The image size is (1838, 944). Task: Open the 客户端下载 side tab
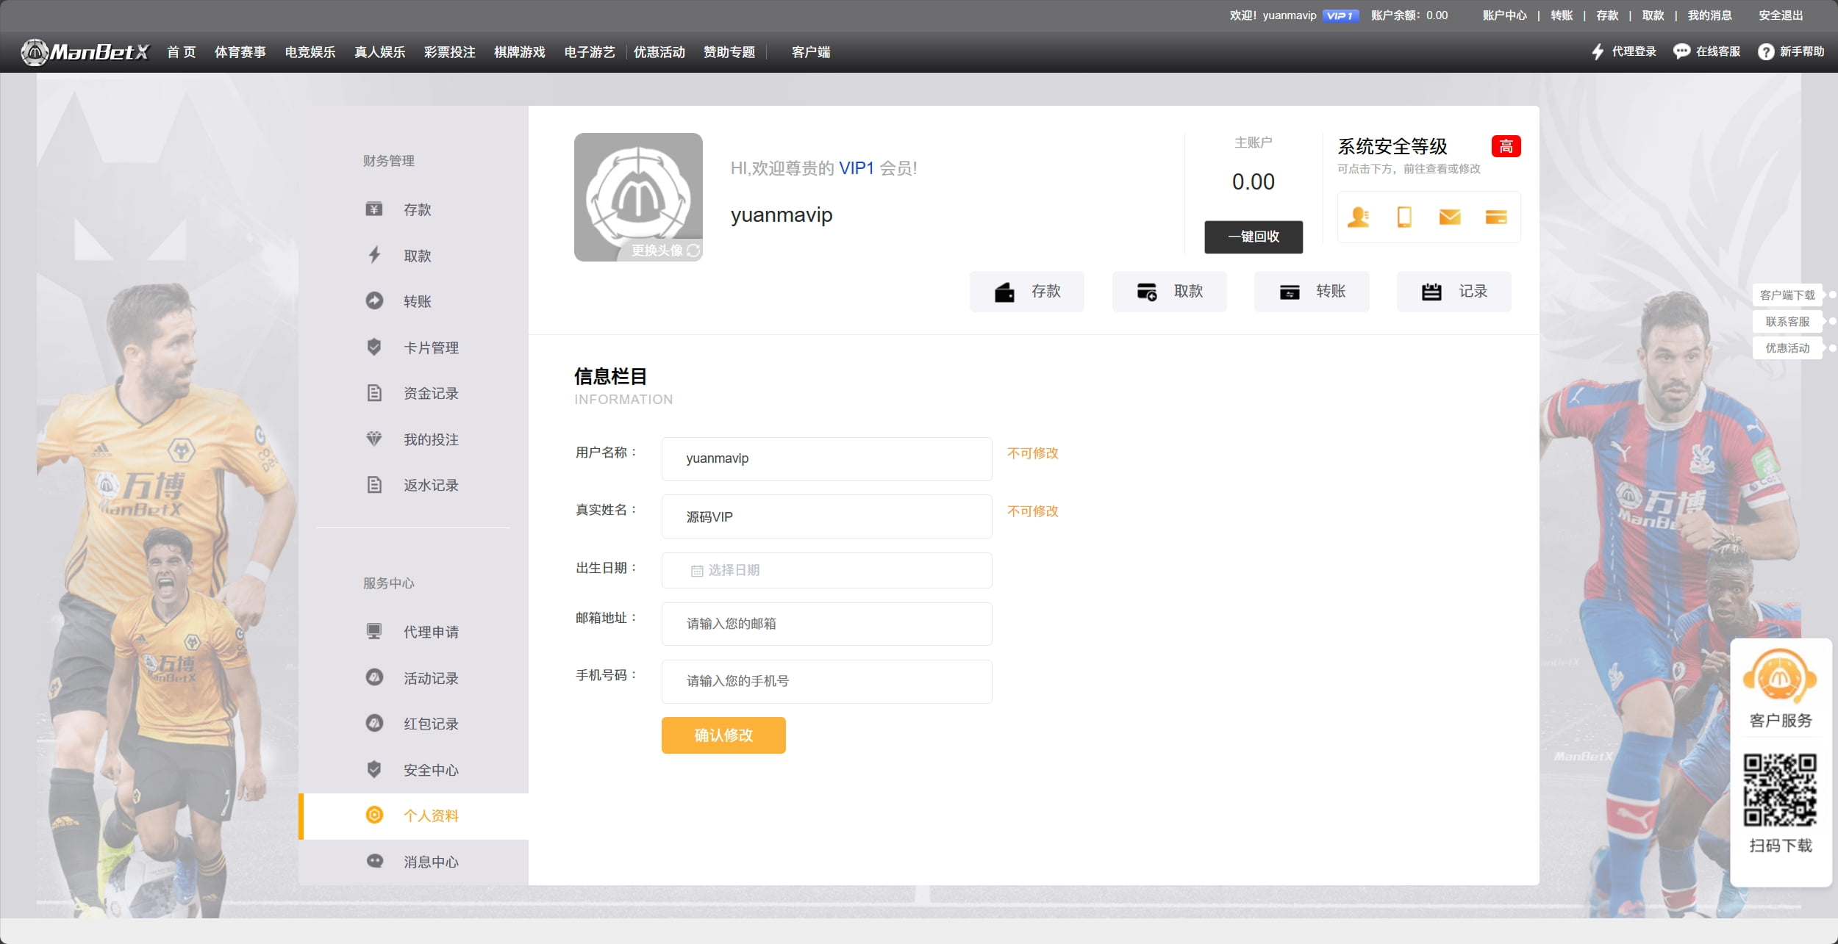click(1787, 295)
